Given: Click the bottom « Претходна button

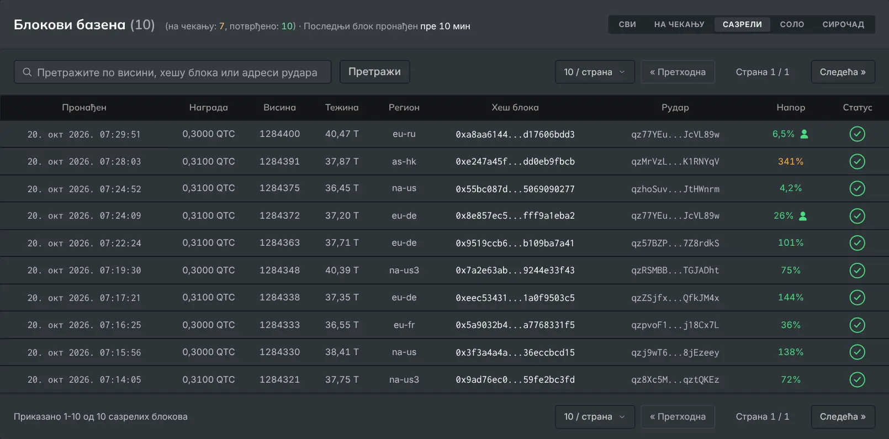Looking at the screenshot, I should click(x=678, y=416).
